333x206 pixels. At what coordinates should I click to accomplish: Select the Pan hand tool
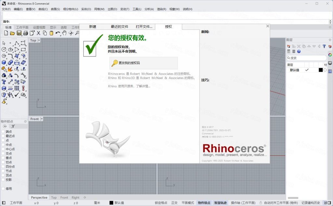click(64, 33)
